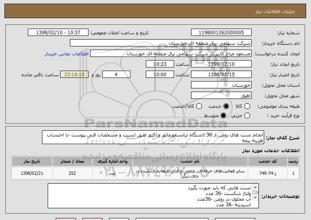Screen dimensions: 311x220
Task: Select the خدمت radio option
Action: tap(226, 106)
